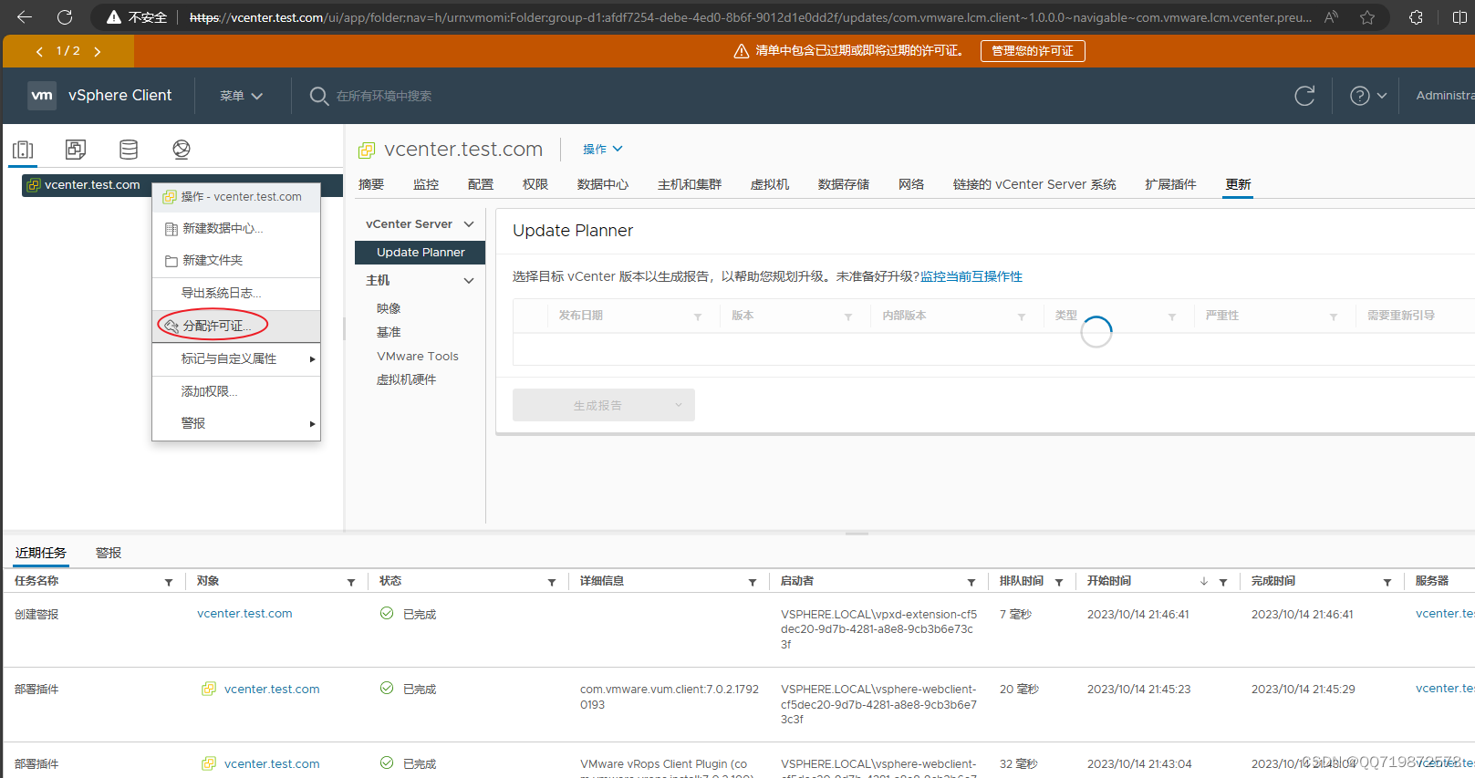Open vcenter.test.com link in 创建警报 row
The width and height of the screenshot is (1475, 778).
(244, 614)
